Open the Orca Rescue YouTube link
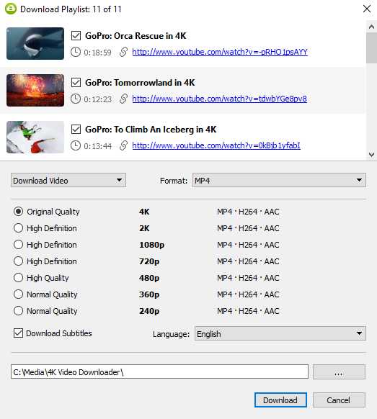The height and width of the screenshot is (419, 377). pos(220,52)
